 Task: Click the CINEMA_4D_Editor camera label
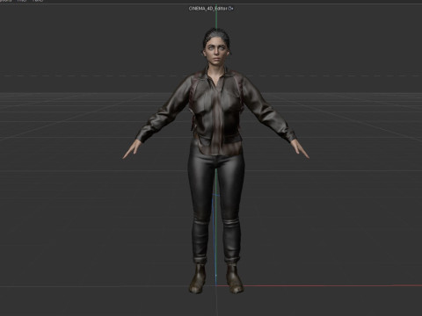click(x=208, y=9)
